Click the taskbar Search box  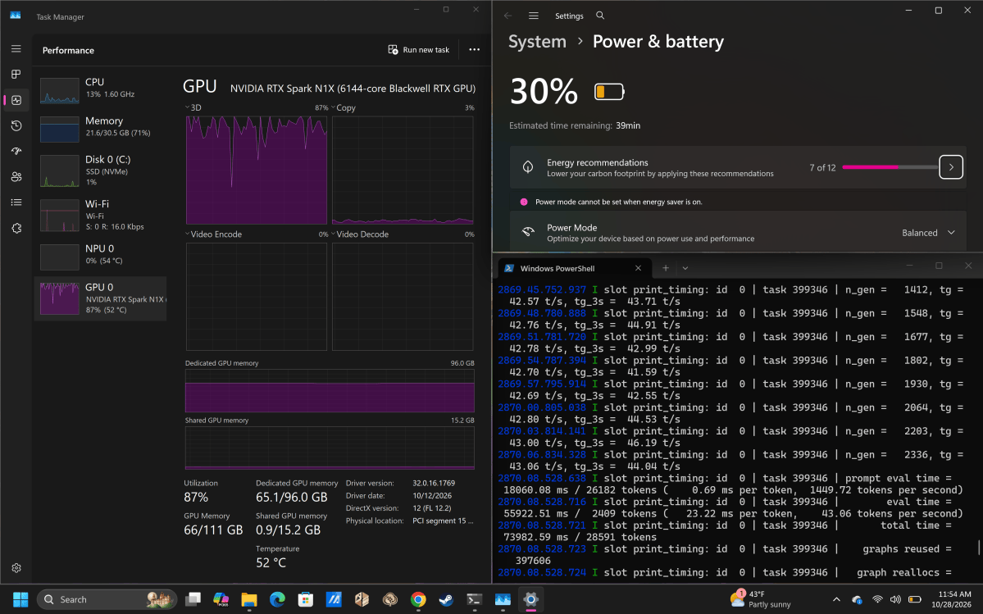click(x=107, y=599)
